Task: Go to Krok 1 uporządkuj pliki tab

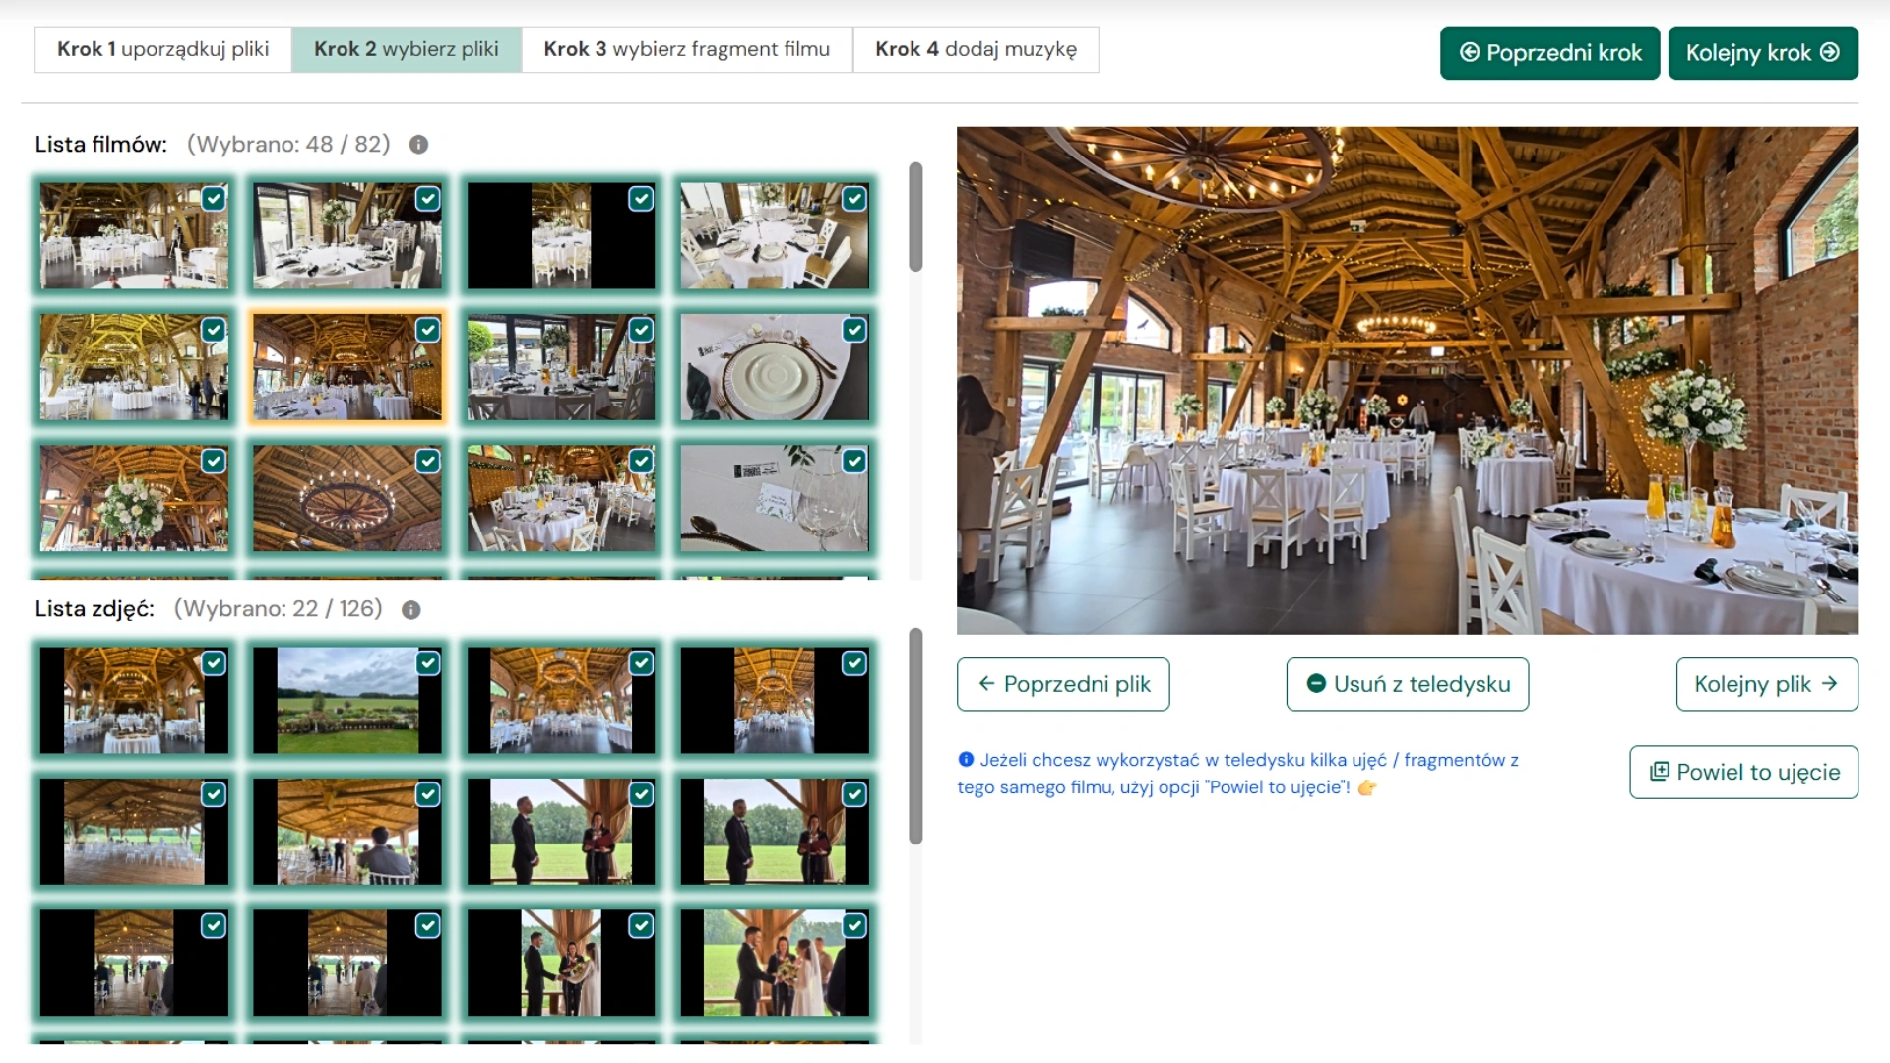Action: click(162, 49)
